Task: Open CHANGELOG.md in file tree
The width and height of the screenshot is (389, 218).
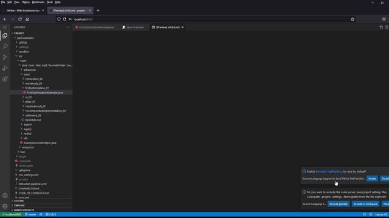Action: (41, 188)
